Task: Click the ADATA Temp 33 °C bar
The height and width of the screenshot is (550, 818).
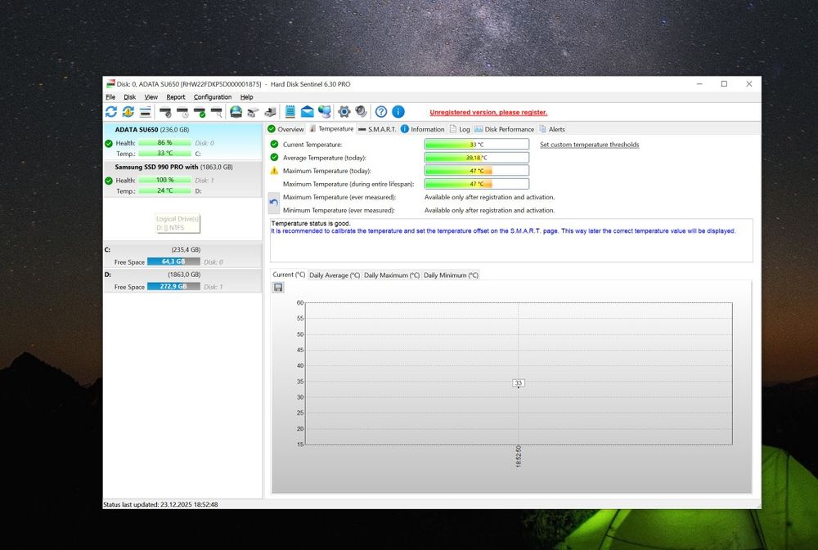Action: (165, 154)
